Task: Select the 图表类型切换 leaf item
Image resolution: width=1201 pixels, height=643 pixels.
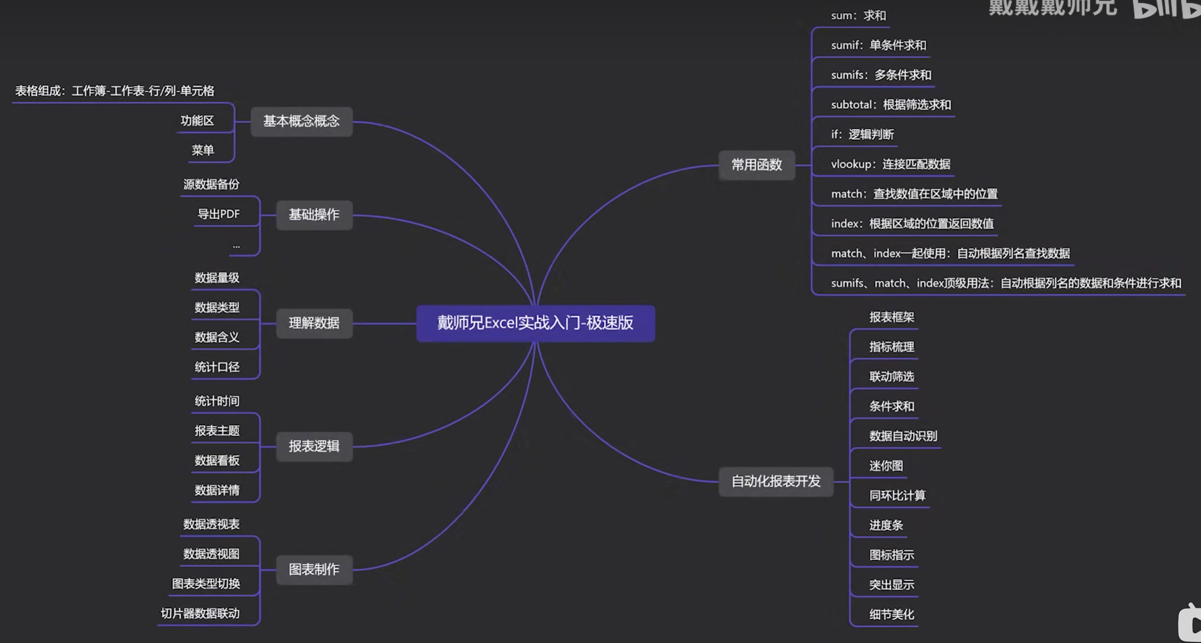Action: [206, 584]
